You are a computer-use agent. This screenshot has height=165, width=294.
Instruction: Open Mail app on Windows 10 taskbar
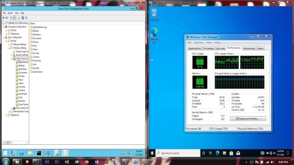(x=238, y=153)
